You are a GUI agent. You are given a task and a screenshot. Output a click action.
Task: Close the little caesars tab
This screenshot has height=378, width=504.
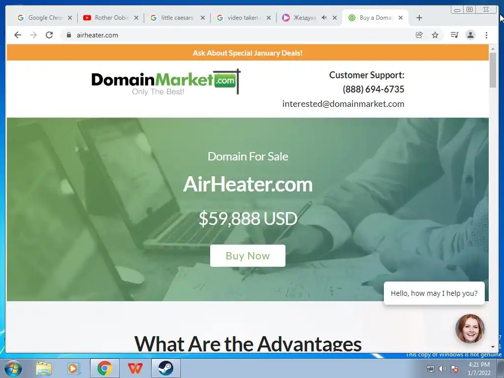click(202, 18)
